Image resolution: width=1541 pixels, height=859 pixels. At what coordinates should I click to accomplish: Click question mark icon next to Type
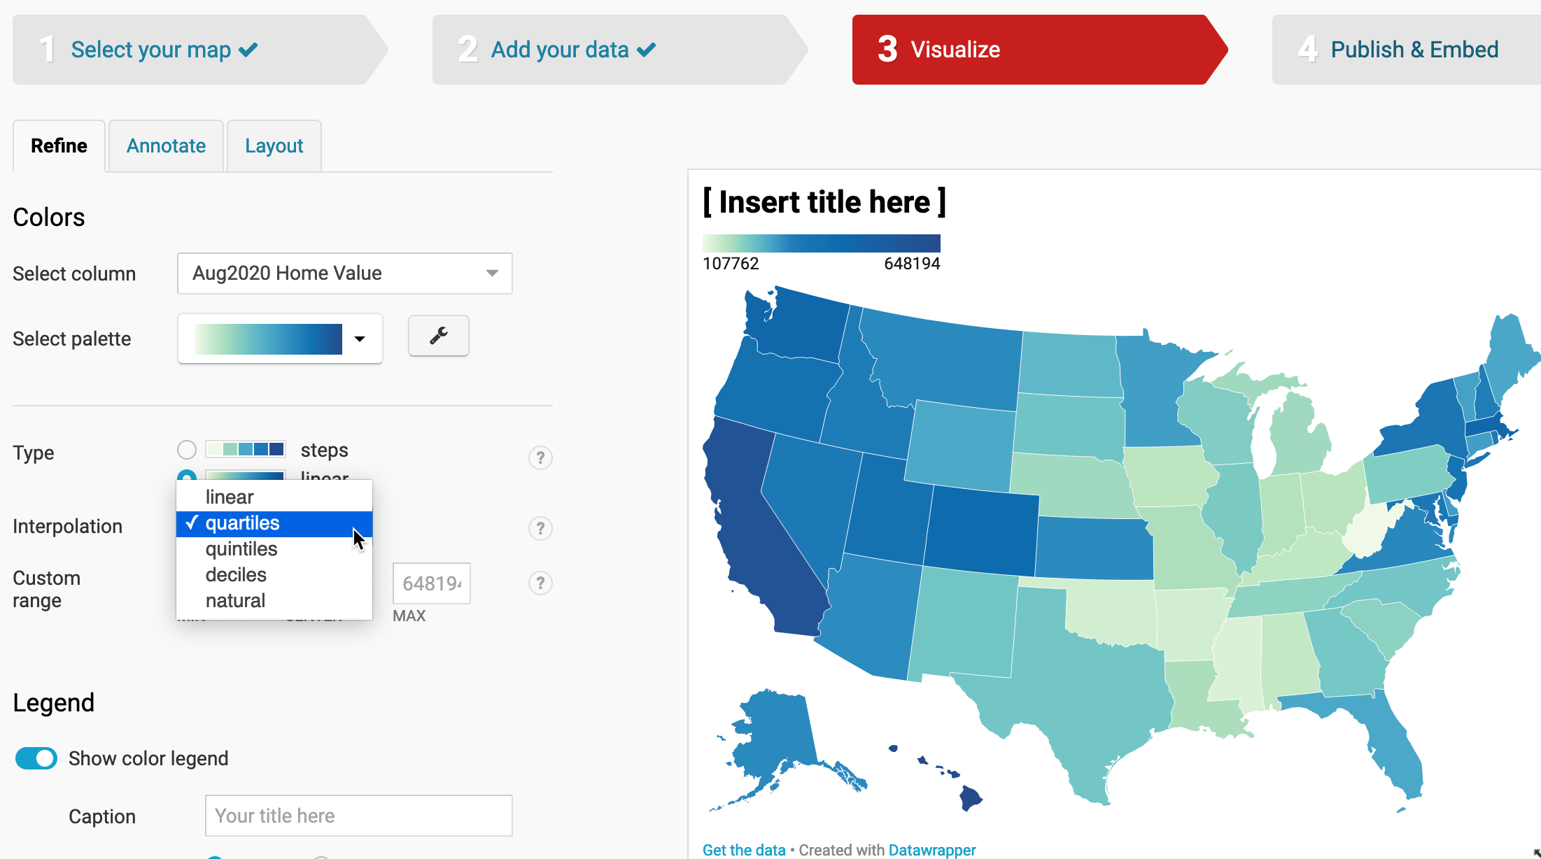click(540, 458)
